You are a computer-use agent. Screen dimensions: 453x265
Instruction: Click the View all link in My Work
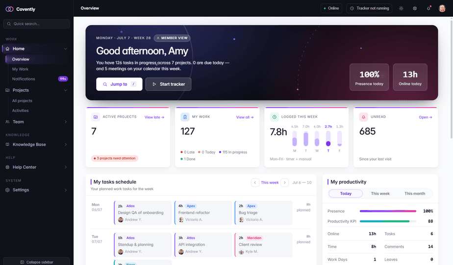click(245, 117)
